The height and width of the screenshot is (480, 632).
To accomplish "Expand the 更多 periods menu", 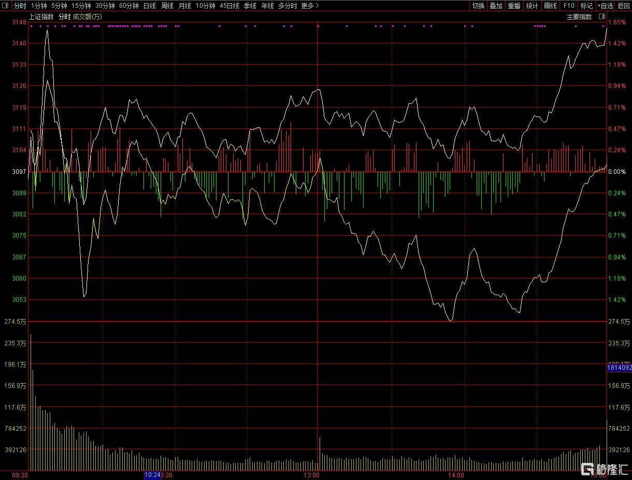I will point(310,6).
